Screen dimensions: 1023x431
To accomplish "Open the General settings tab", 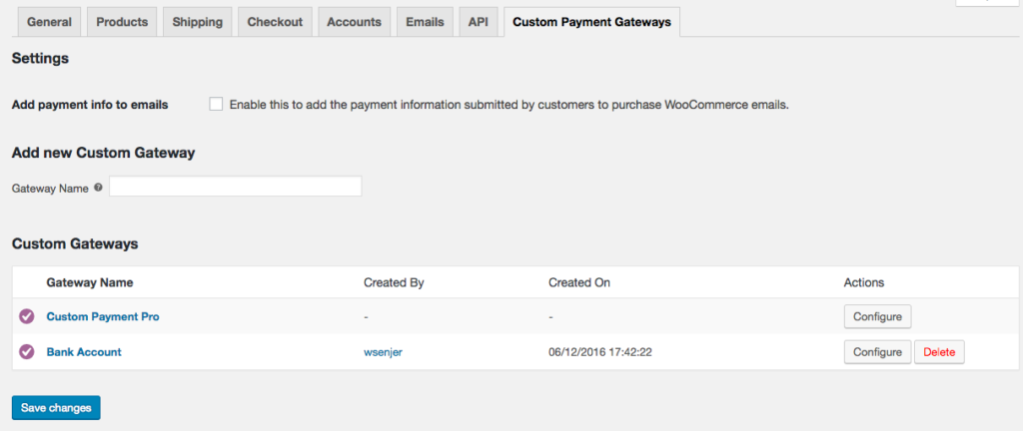I will pos(48,22).
